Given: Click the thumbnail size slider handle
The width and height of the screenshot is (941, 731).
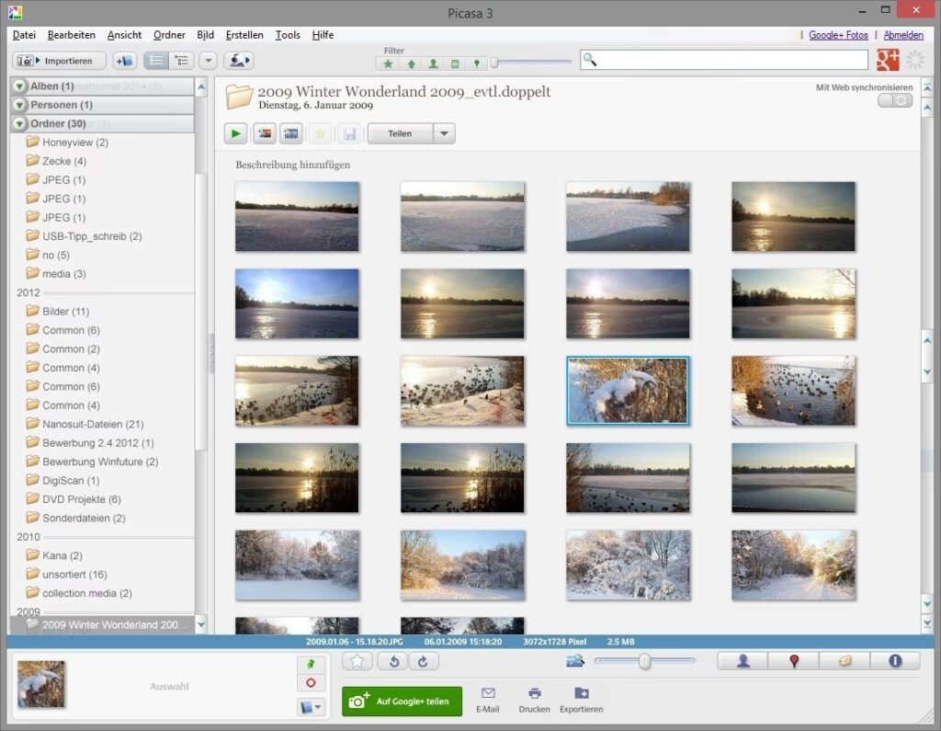Looking at the screenshot, I should (x=645, y=660).
